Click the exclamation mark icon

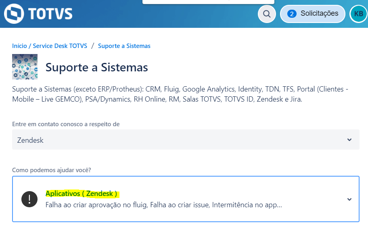pyautogui.click(x=29, y=199)
